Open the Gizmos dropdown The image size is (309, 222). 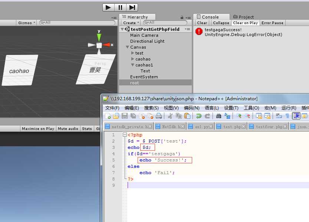pyautogui.click(x=26, y=23)
